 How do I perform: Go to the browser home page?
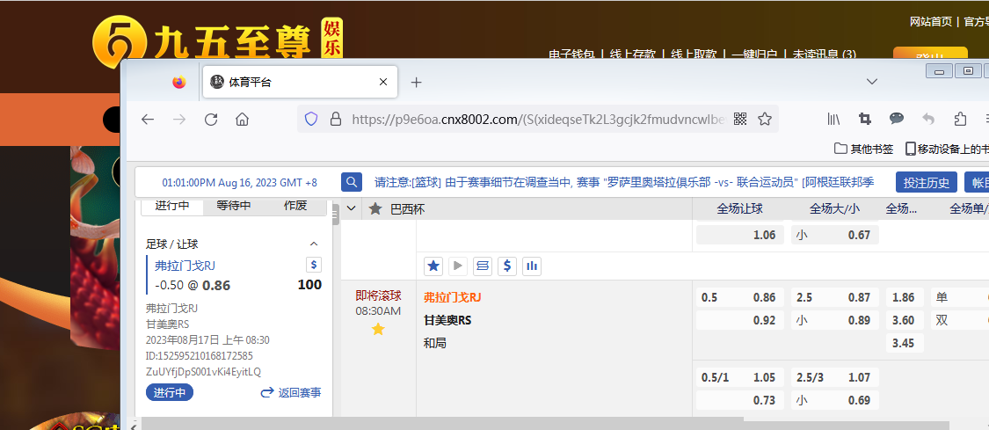point(243,120)
